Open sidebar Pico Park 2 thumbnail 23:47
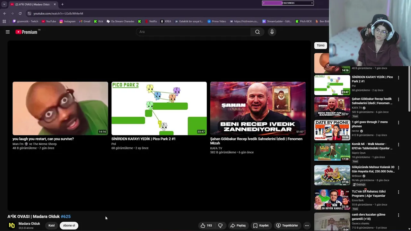The height and width of the screenshot is (231, 411). (332, 85)
